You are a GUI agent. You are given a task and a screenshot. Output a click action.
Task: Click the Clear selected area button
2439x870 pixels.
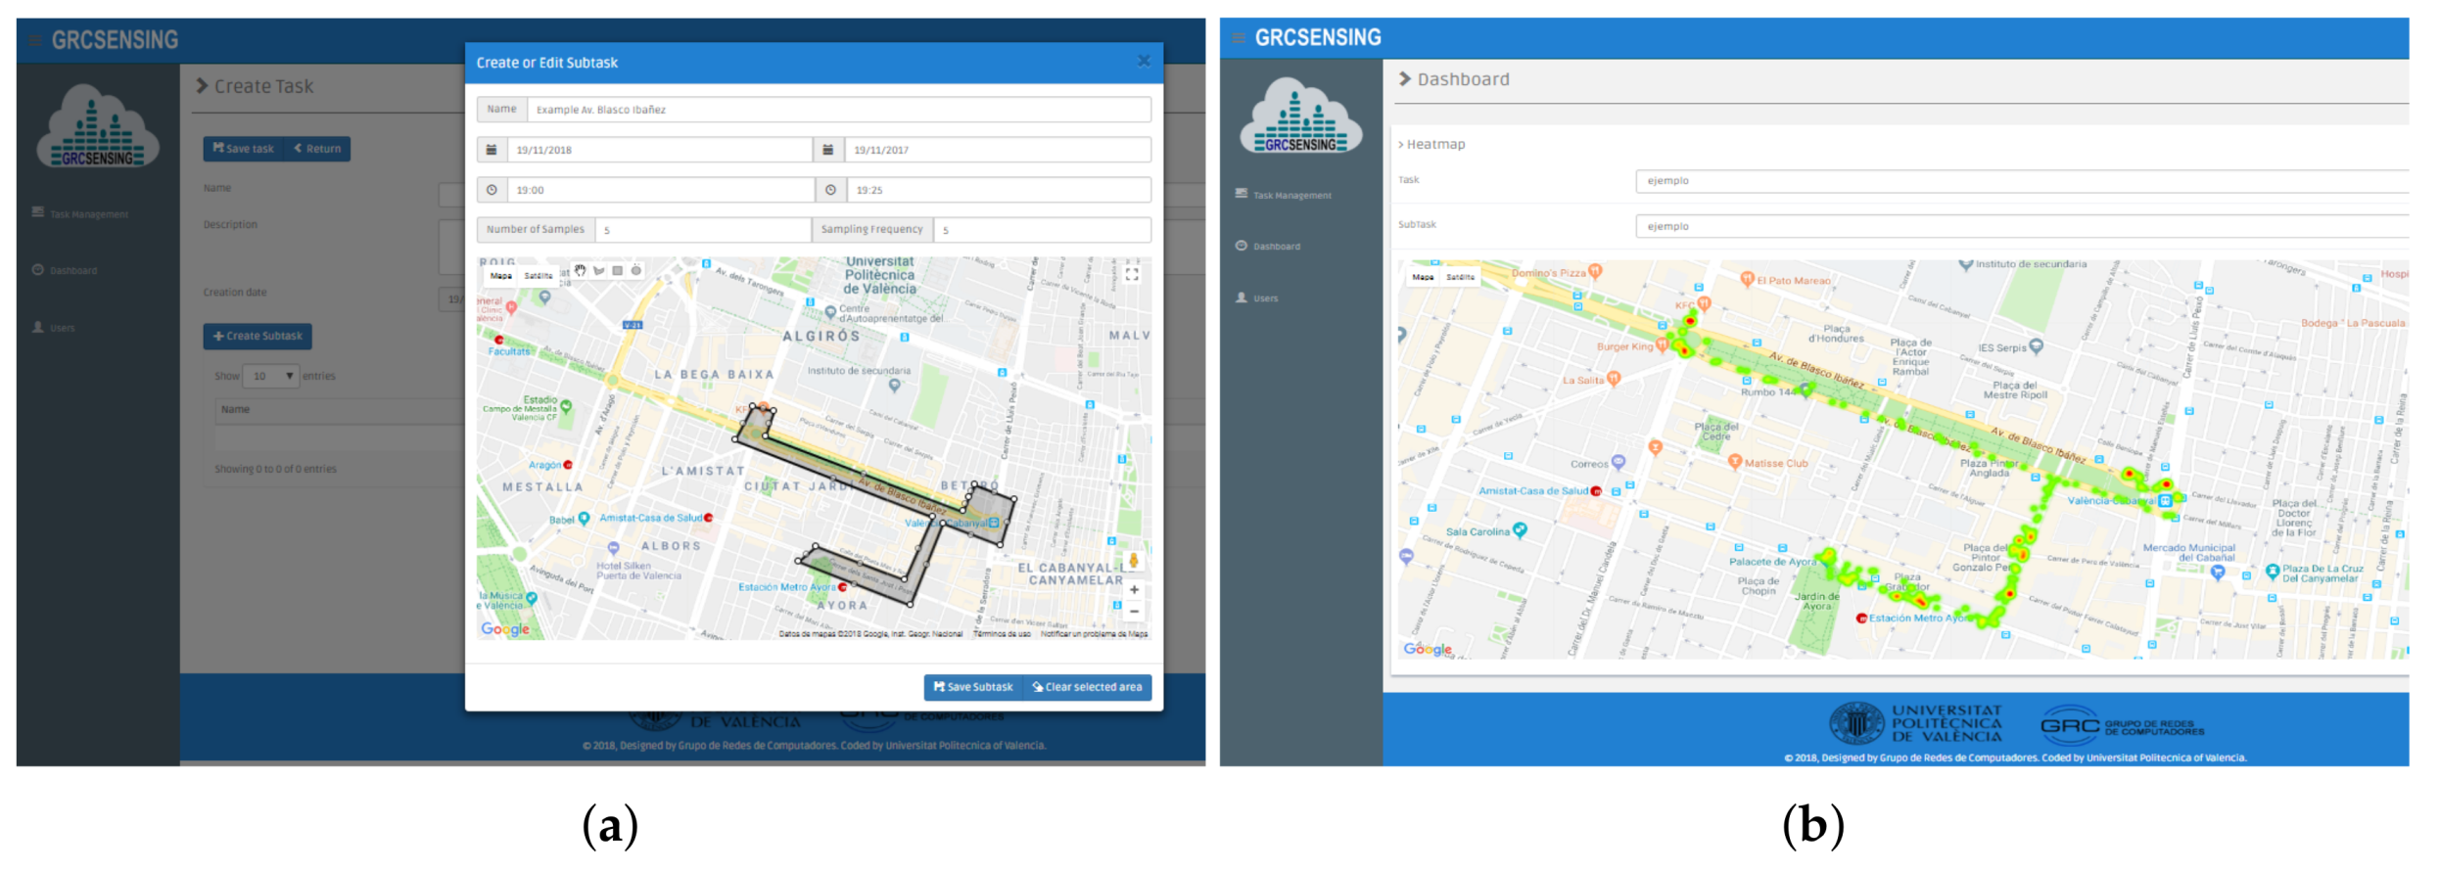[x=1088, y=687]
